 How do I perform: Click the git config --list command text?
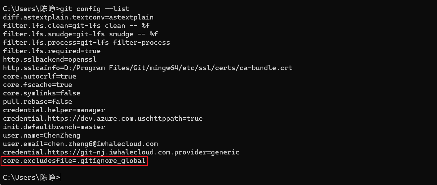click(94, 9)
